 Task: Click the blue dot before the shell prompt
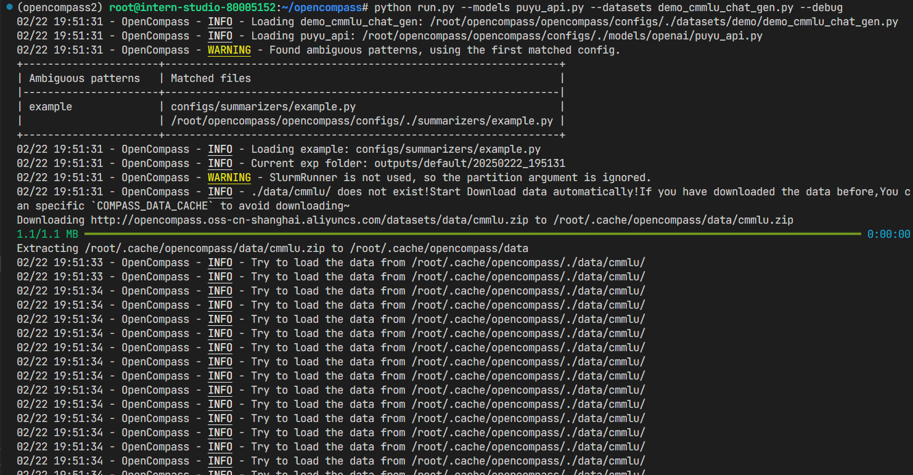[9, 7]
